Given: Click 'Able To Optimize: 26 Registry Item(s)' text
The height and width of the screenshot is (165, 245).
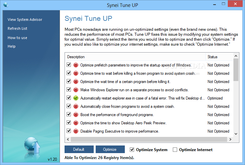Looking at the screenshot, I should 99,158.
